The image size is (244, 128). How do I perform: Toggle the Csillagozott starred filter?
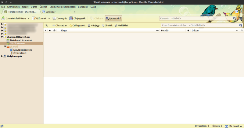(77, 25)
